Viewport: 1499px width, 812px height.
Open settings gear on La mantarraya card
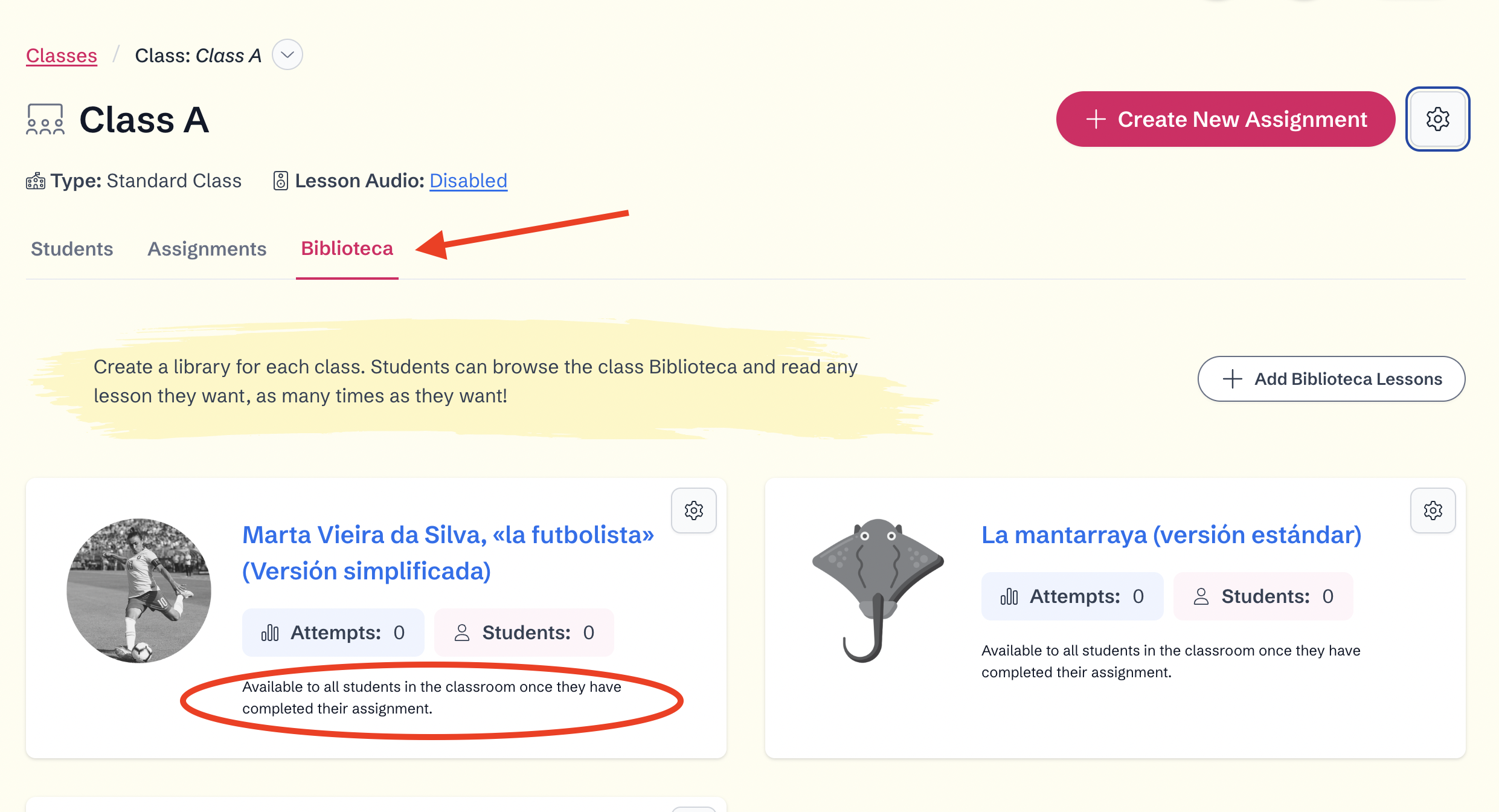click(x=1433, y=511)
